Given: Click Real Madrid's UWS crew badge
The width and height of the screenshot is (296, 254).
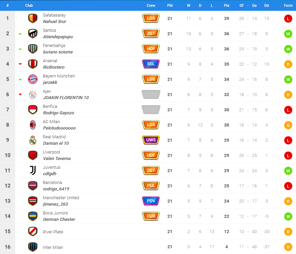Looking at the screenshot, I should [x=151, y=140].
